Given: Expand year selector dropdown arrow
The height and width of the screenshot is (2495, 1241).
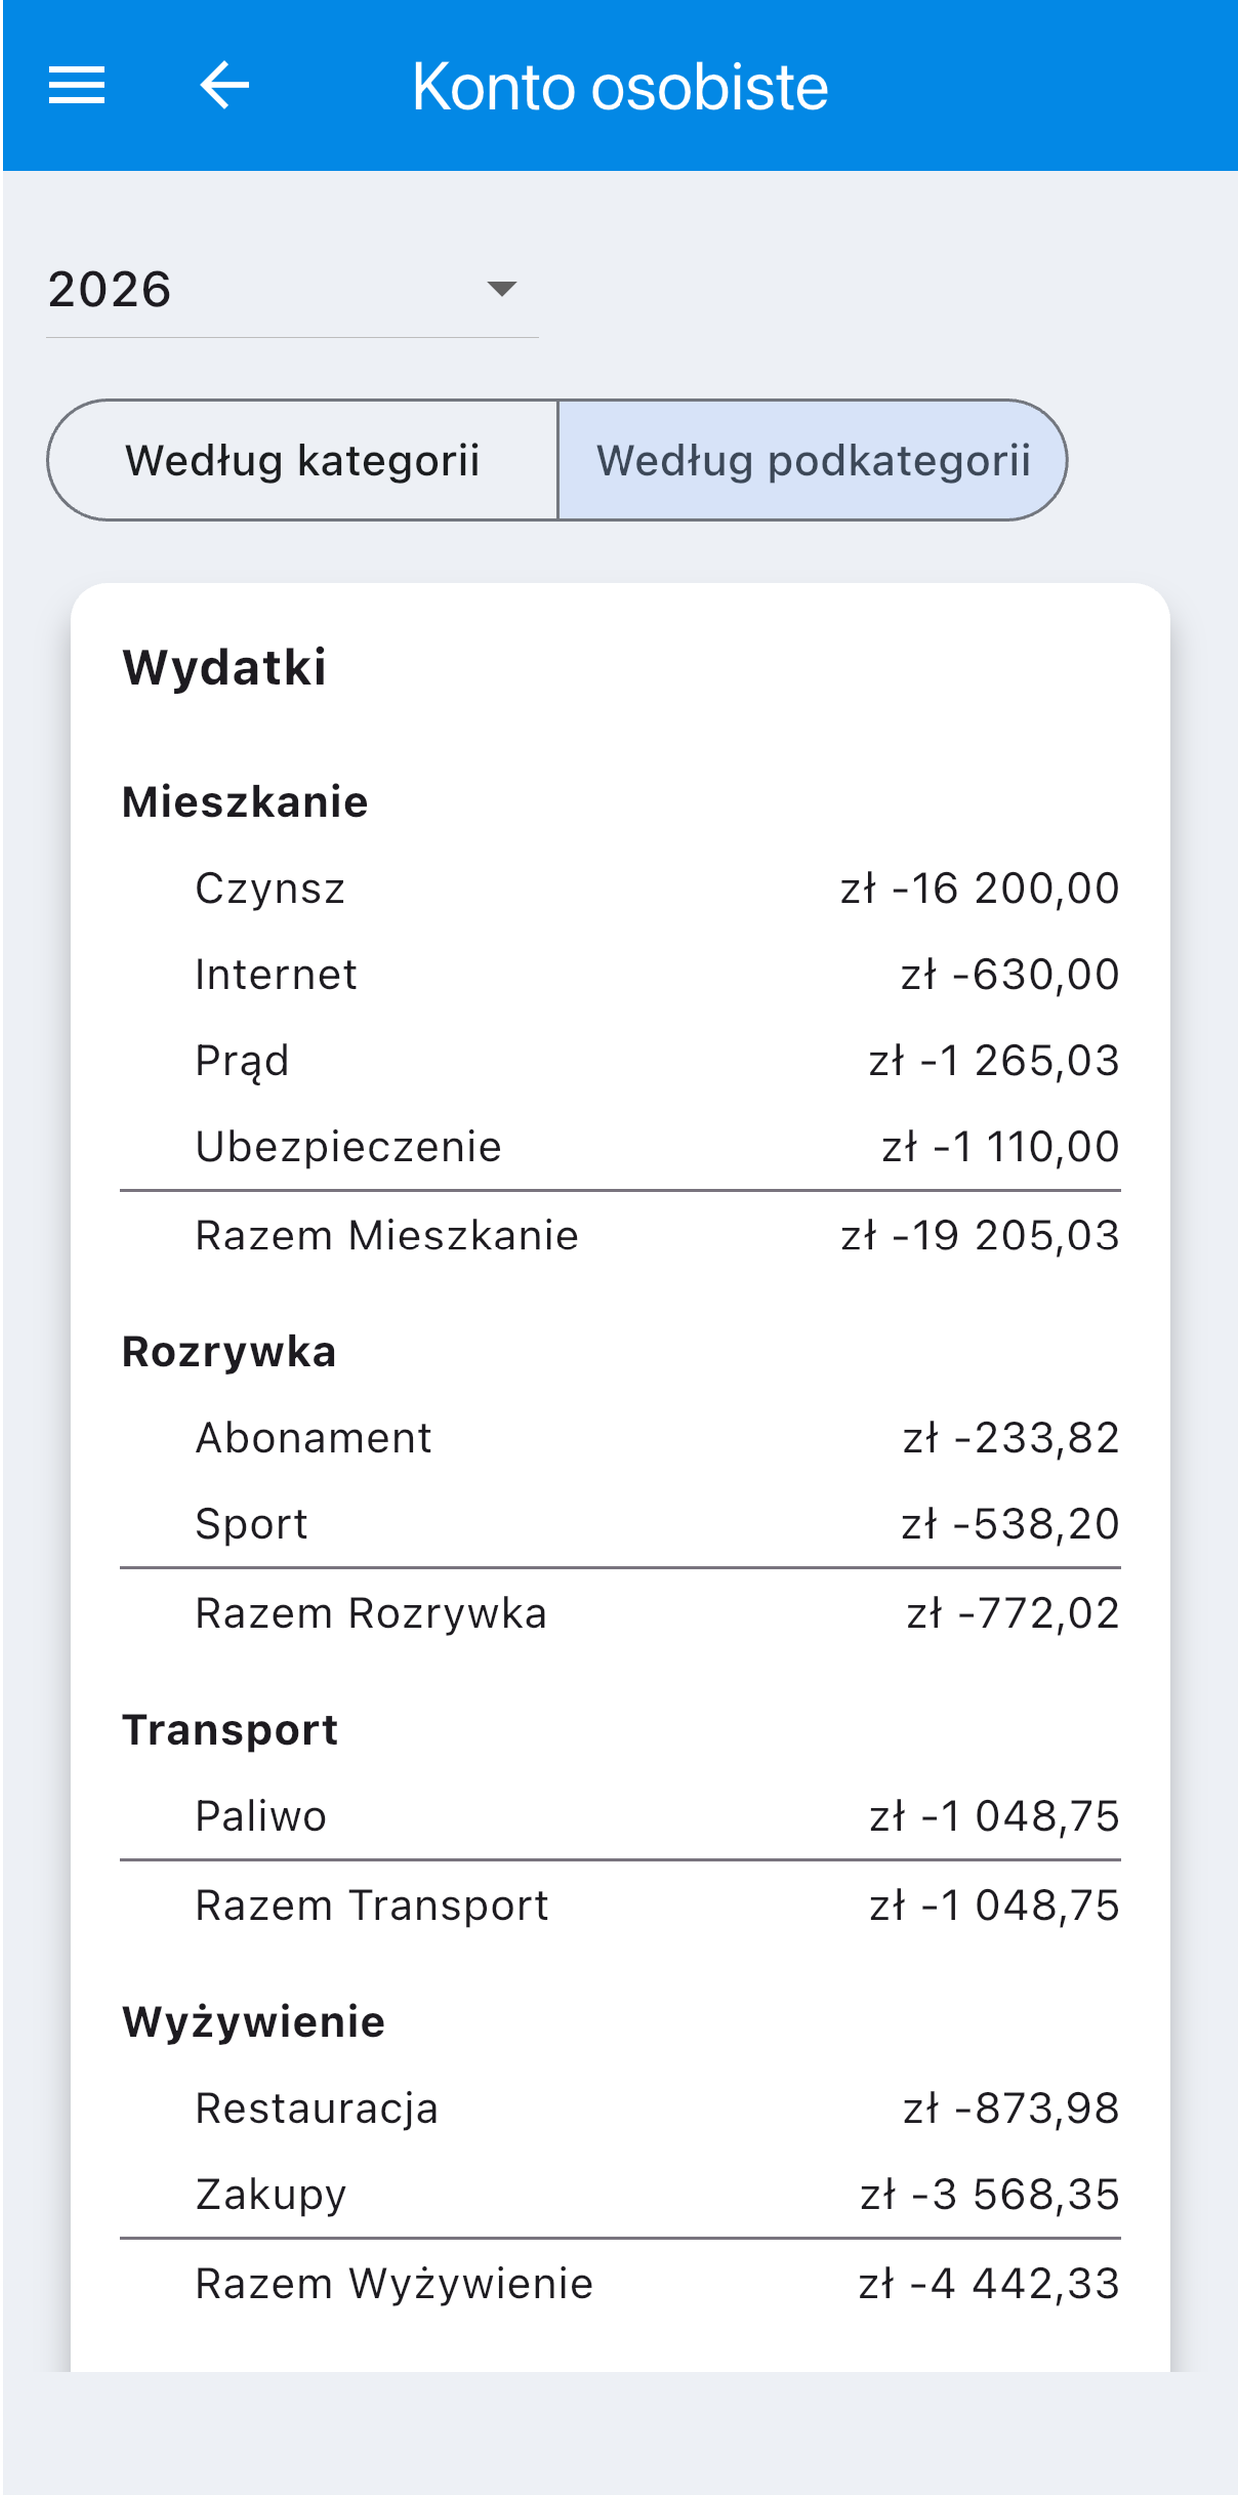Looking at the screenshot, I should click(x=501, y=290).
